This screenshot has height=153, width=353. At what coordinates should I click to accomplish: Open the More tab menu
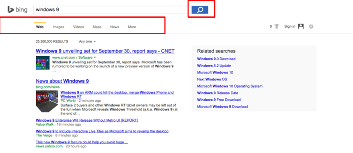[x=132, y=27]
